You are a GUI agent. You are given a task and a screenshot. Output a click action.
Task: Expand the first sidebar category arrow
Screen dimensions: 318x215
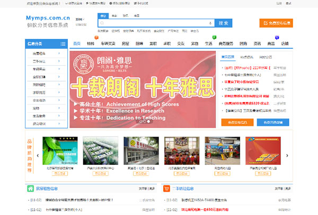[x=59, y=53]
